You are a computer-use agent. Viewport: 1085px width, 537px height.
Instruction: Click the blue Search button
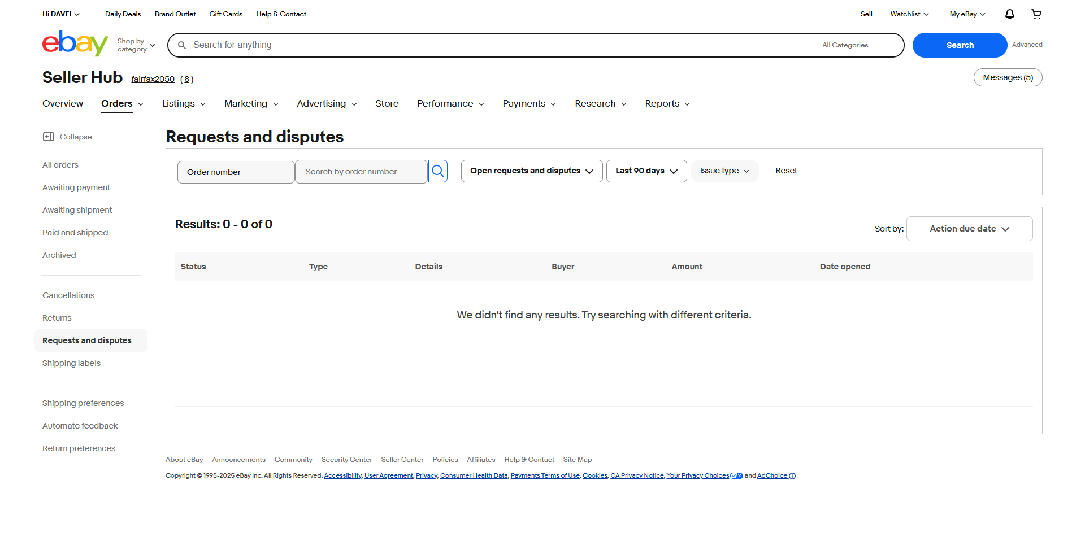click(x=960, y=45)
